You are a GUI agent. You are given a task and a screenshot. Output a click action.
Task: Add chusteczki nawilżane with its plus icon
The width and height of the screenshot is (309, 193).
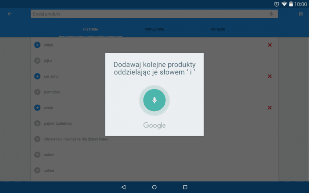tap(37, 139)
